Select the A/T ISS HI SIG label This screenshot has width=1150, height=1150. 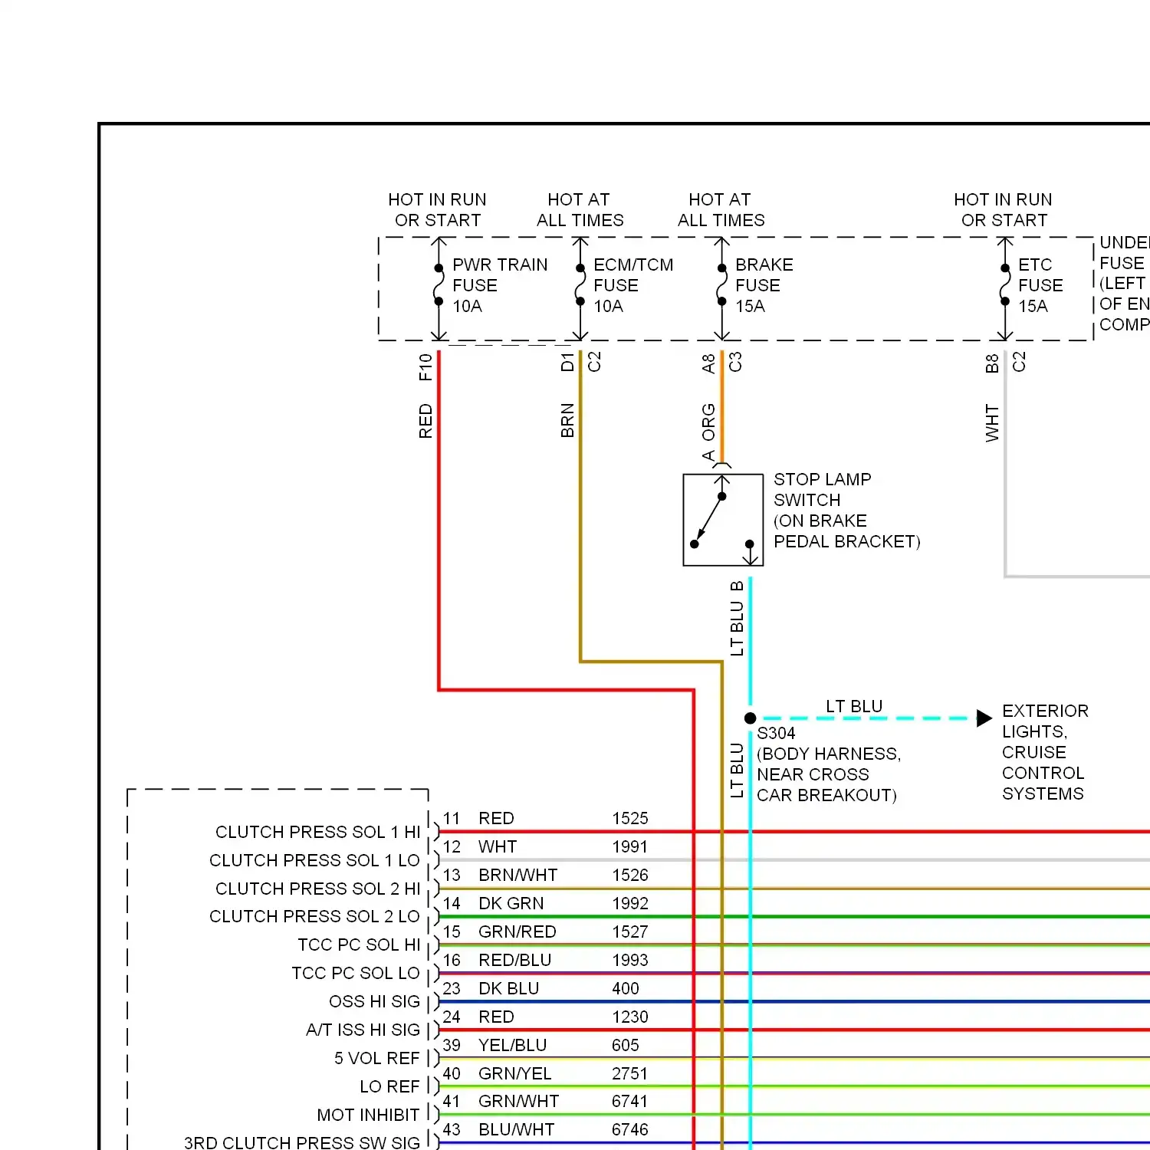coord(363,1030)
